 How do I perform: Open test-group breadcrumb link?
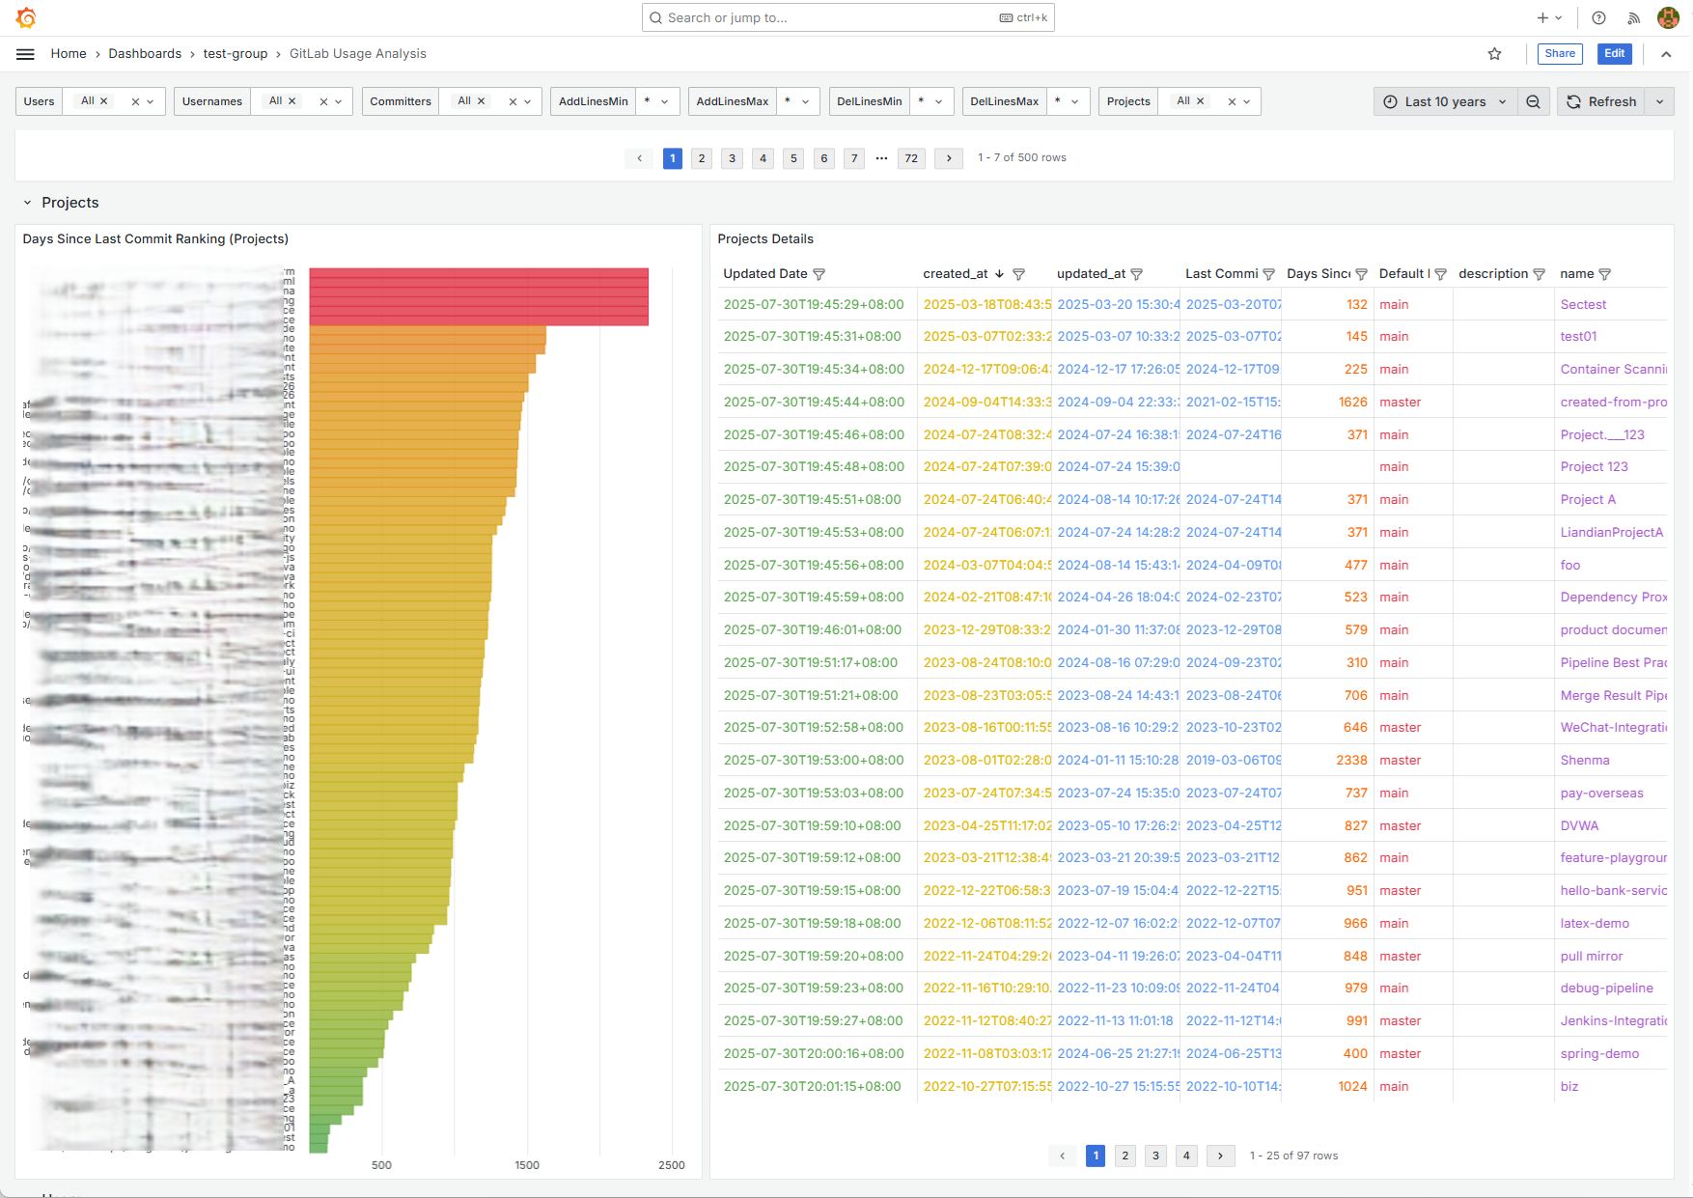point(236,54)
